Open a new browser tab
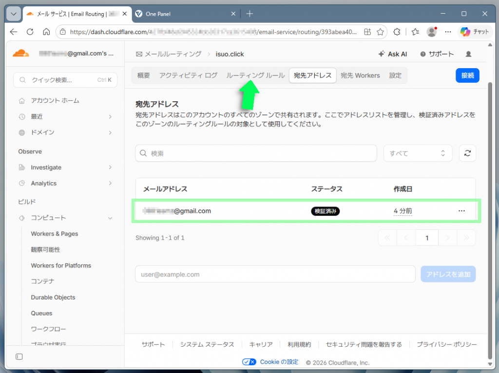The width and height of the screenshot is (499, 373). click(250, 14)
